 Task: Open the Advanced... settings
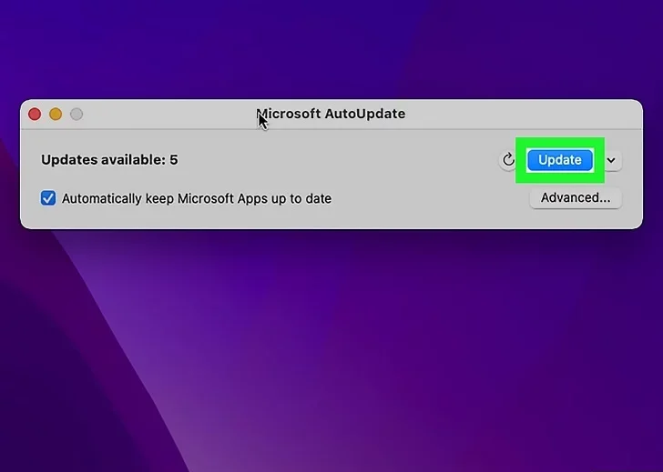coord(576,197)
